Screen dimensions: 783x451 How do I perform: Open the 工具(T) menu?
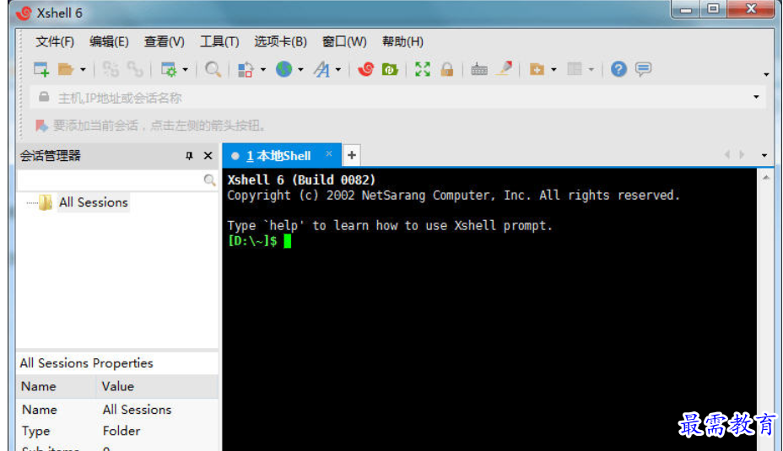219,41
